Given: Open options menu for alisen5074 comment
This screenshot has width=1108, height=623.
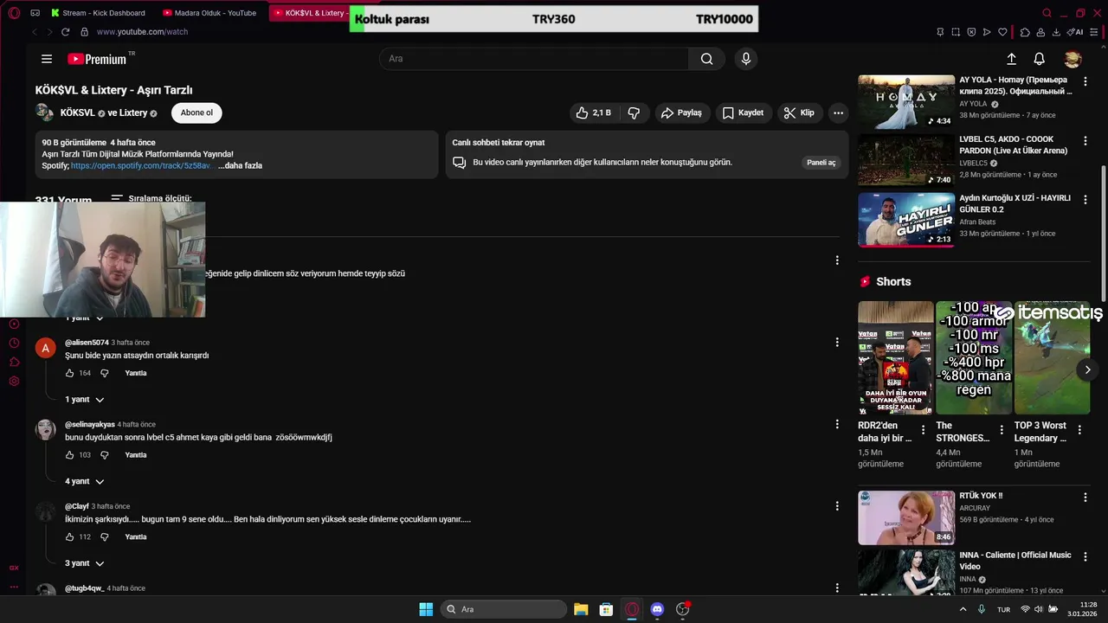Looking at the screenshot, I should (837, 343).
